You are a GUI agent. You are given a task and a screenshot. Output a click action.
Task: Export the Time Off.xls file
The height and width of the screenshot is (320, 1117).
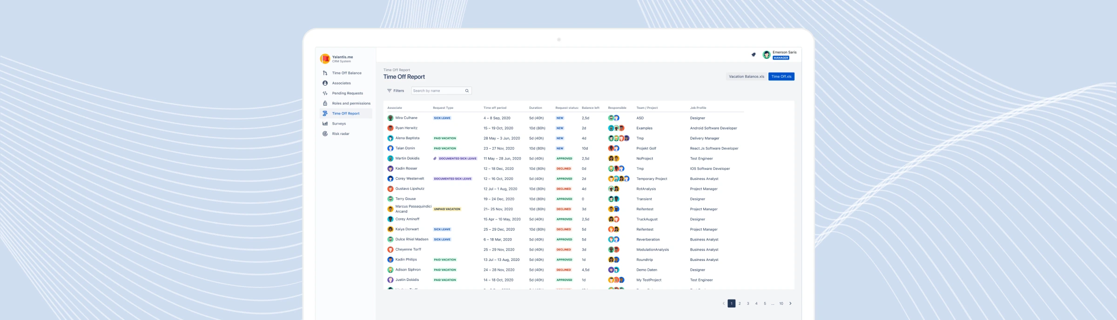click(781, 77)
